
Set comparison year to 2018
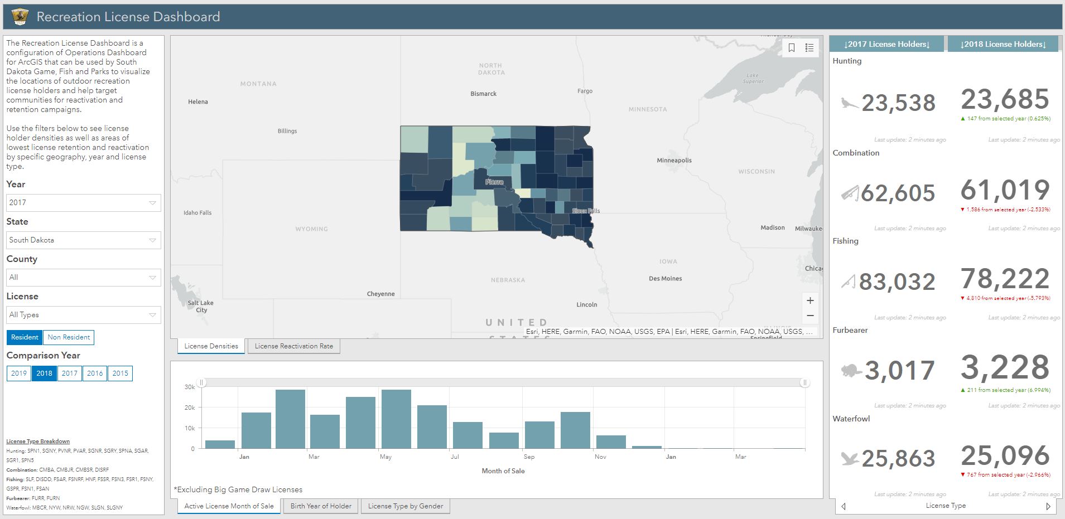click(x=44, y=374)
